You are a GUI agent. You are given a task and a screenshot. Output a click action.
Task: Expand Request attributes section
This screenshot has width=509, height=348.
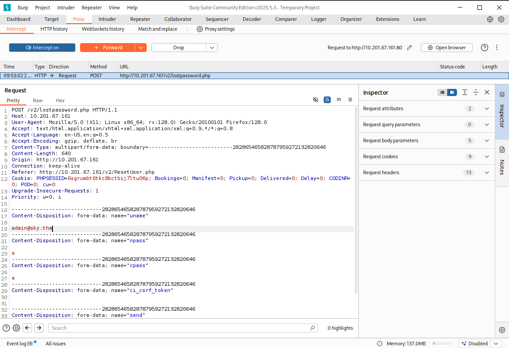[427, 108]
